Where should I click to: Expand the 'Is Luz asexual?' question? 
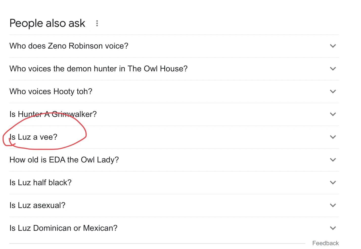(x=333, y=205)
